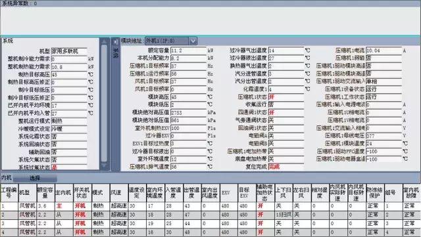Click the 室外环境温度 field showing 12
Viewport: 421px width, 237px height.
tap(189, 159)
